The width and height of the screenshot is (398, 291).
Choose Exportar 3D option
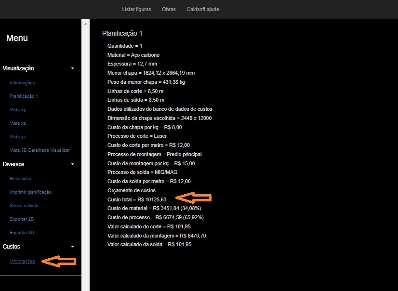click(22, 233)
